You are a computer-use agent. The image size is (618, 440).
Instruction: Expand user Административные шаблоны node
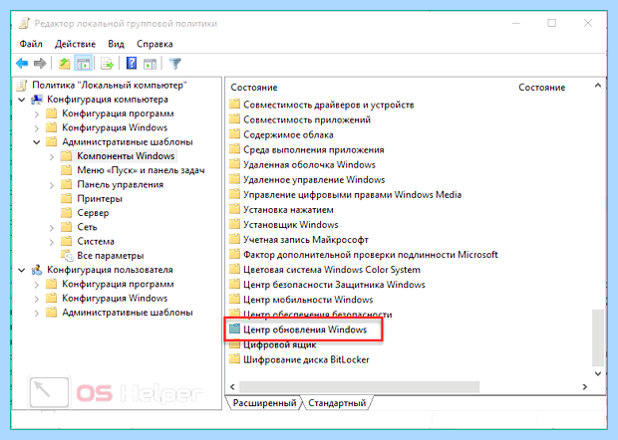37,313
